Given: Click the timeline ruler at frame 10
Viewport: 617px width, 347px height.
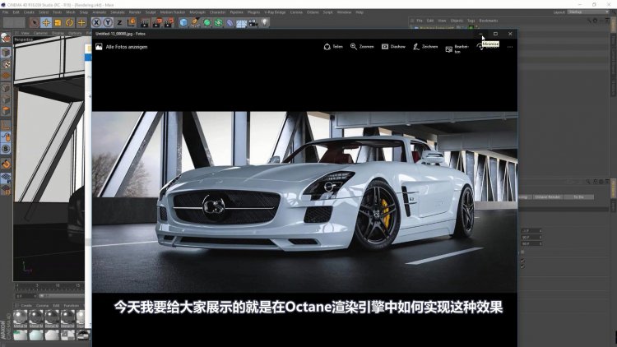Looking at the screenshot, I should (x=57, y=285).
